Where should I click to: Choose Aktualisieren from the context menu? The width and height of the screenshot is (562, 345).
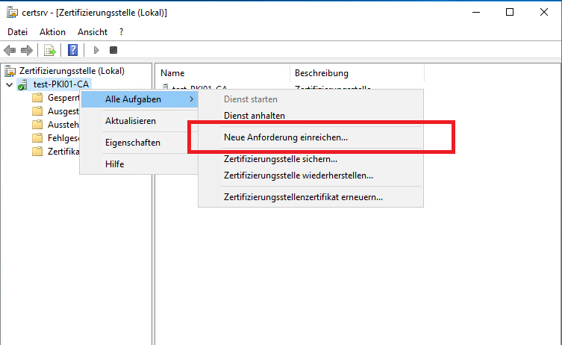(x=131, y=121)
